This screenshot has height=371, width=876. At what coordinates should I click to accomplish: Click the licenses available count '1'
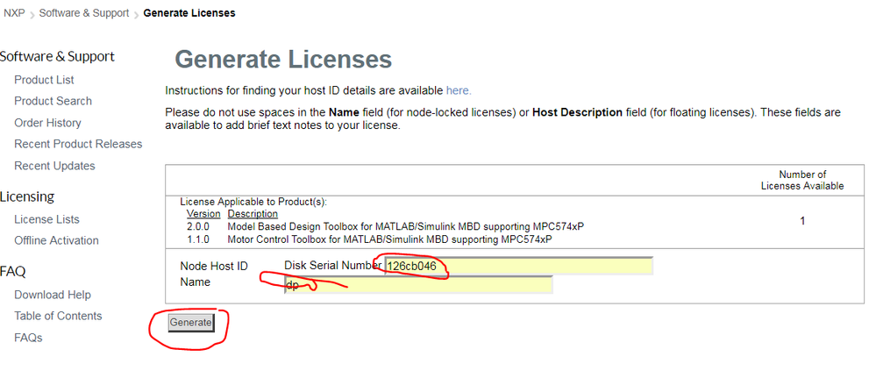(802, 221)
